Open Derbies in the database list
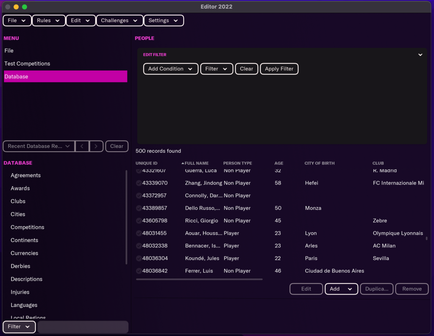Viewport: 434px width, 336px height. pos(20,266)
